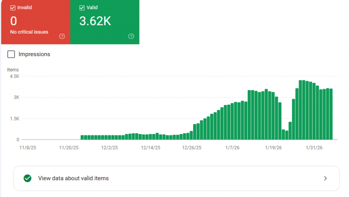The image size is (349, 197).
Task: Select the red Invalid card count 0
Action: 14,21
